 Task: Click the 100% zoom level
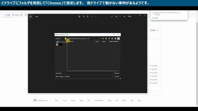(x=129, y=16)
